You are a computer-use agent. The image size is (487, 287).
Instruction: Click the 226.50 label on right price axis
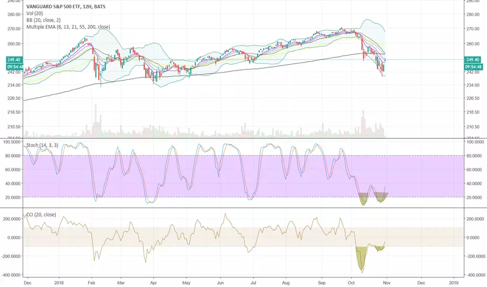coord(473,98)
